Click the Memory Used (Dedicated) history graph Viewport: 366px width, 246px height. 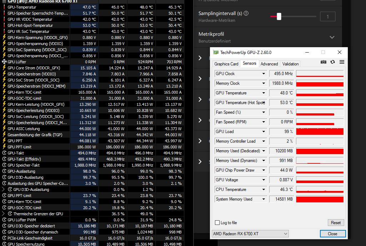pyautogui.click(x=320, y=151)
